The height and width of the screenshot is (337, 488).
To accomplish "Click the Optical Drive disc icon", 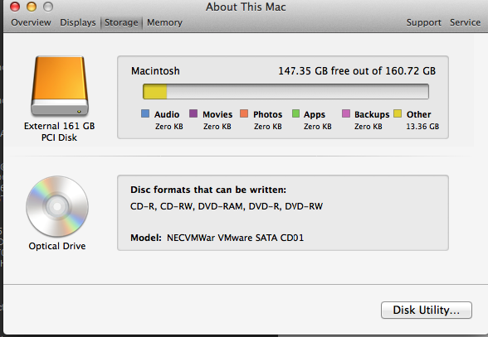I will pyautogui.click(x=57, y=206).
